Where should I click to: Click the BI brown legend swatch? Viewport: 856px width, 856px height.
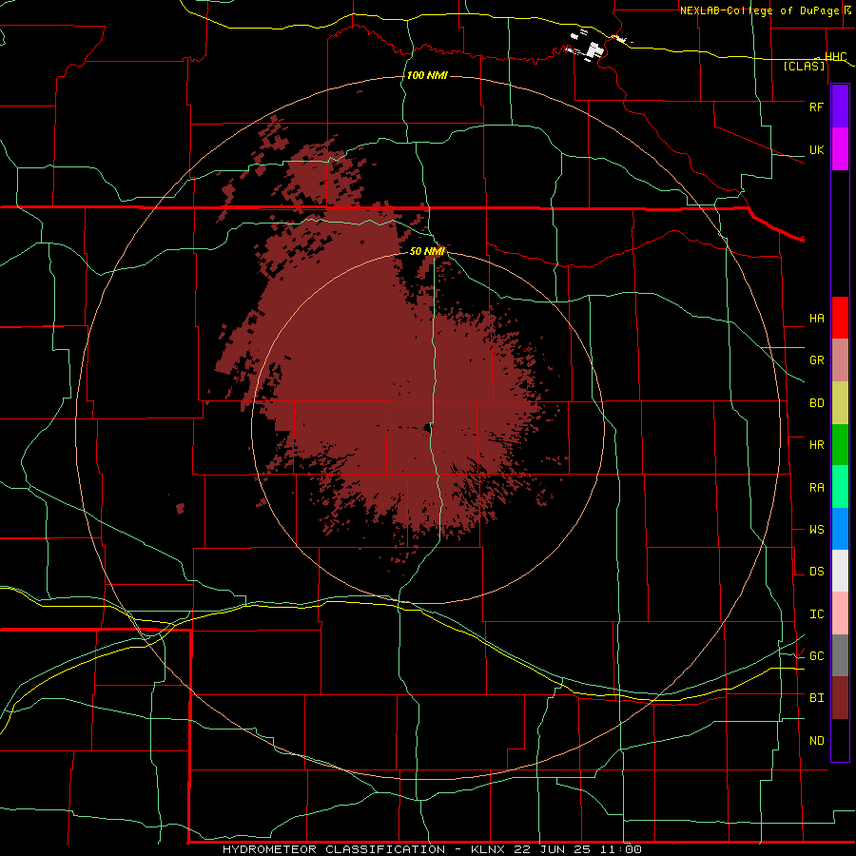(x=840, y=698)
